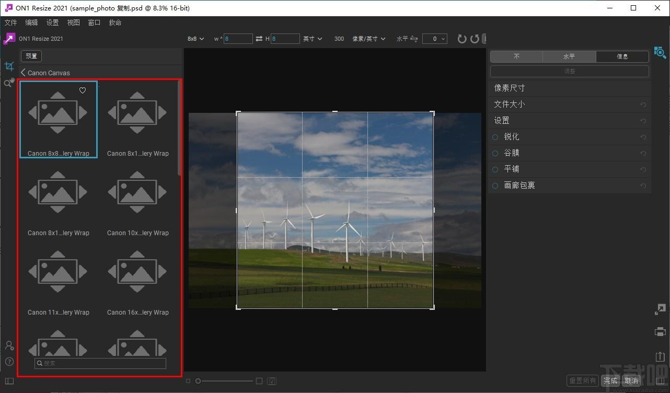Open the Browse/preview magnifier icon at top right
670x393 pixels.
(x=660, y=52)
